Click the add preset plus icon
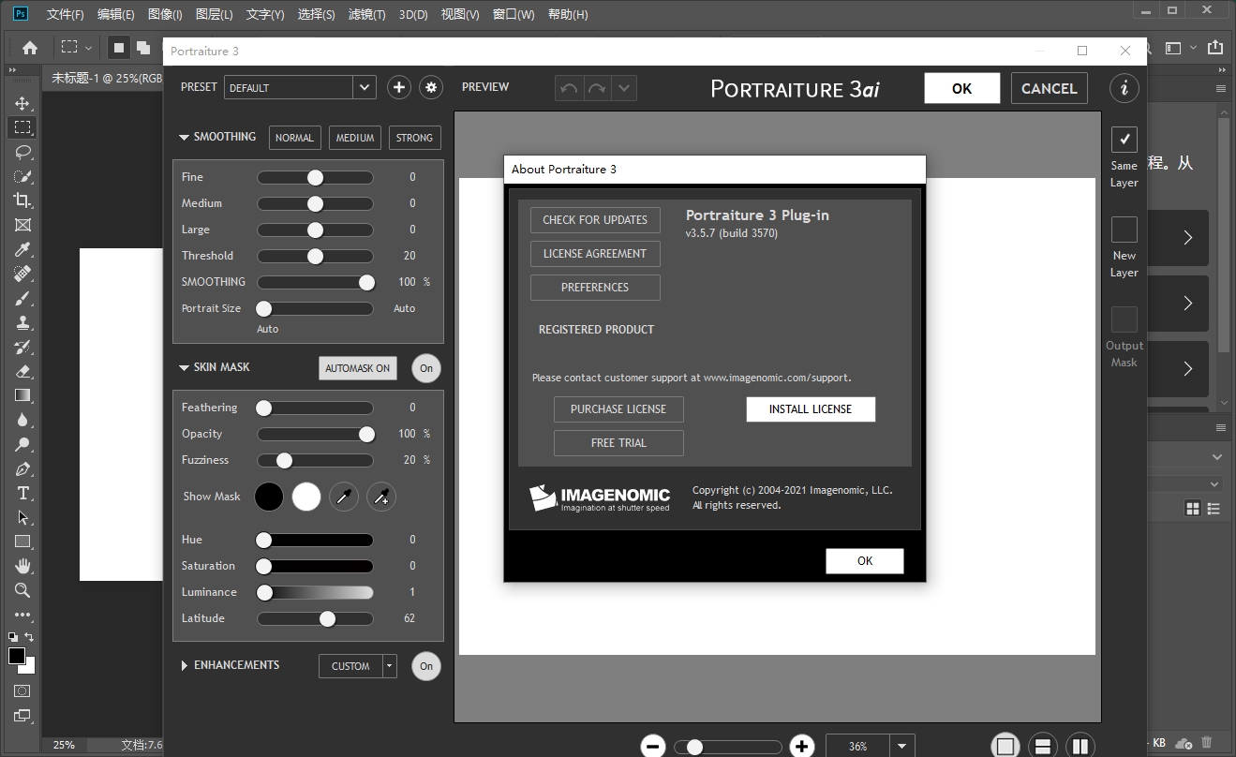This screenshot has width=1236, height=757. (x=399, y=87)
